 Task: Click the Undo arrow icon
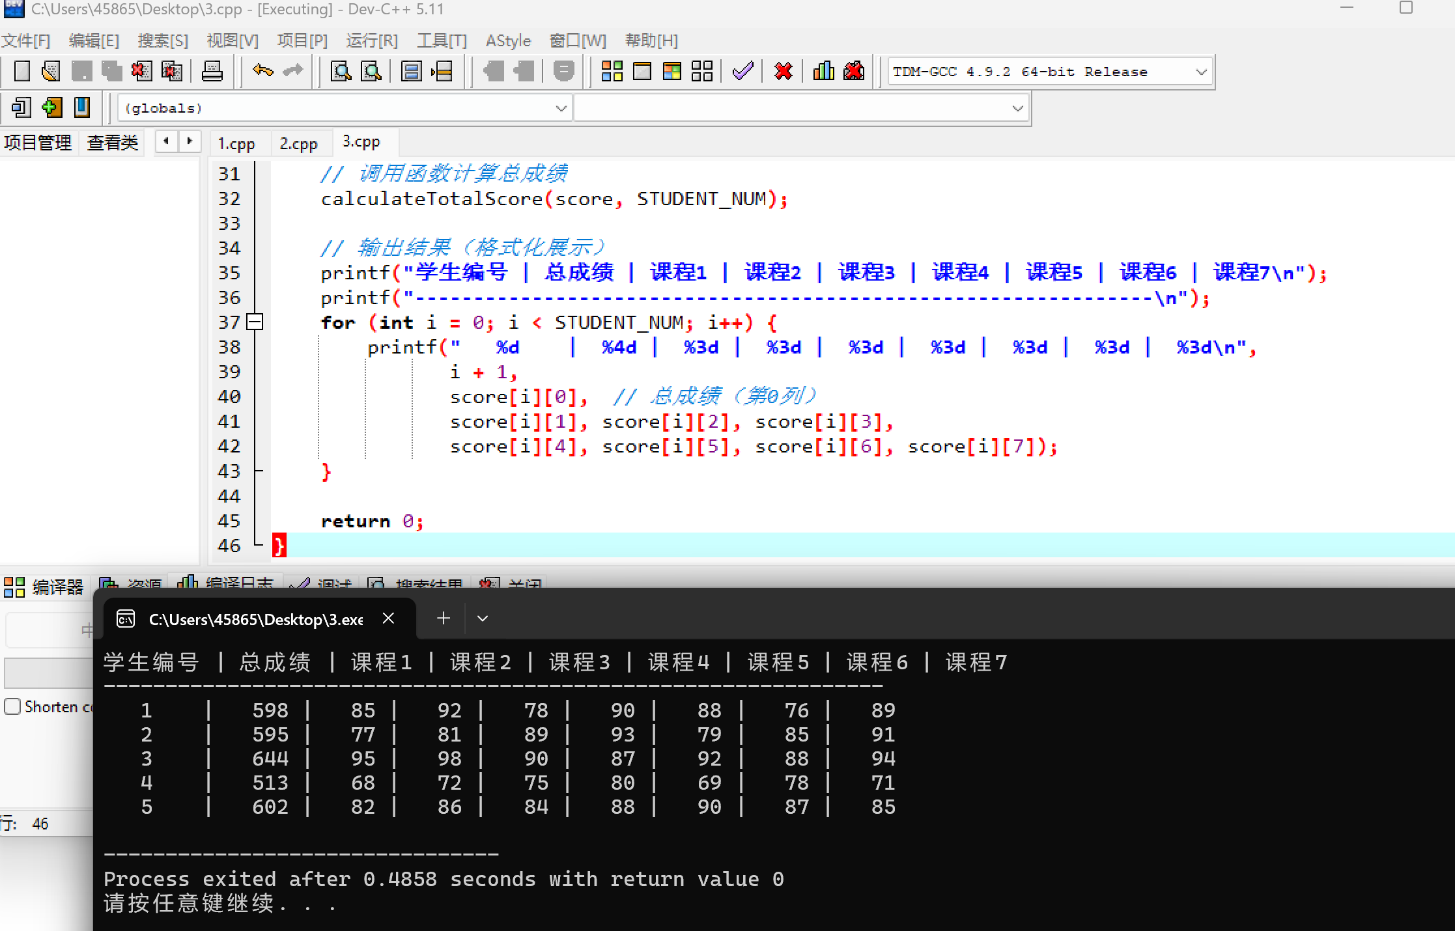[x=262, y=71]
